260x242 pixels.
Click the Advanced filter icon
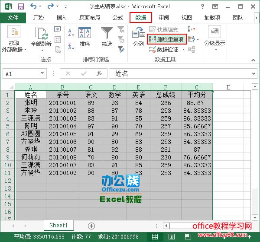[x=121, y=49]
